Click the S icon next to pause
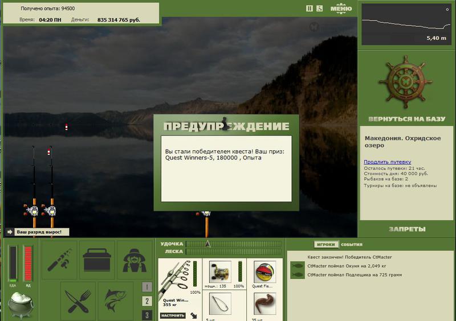 pyautogui.click(x=319, y=9)
